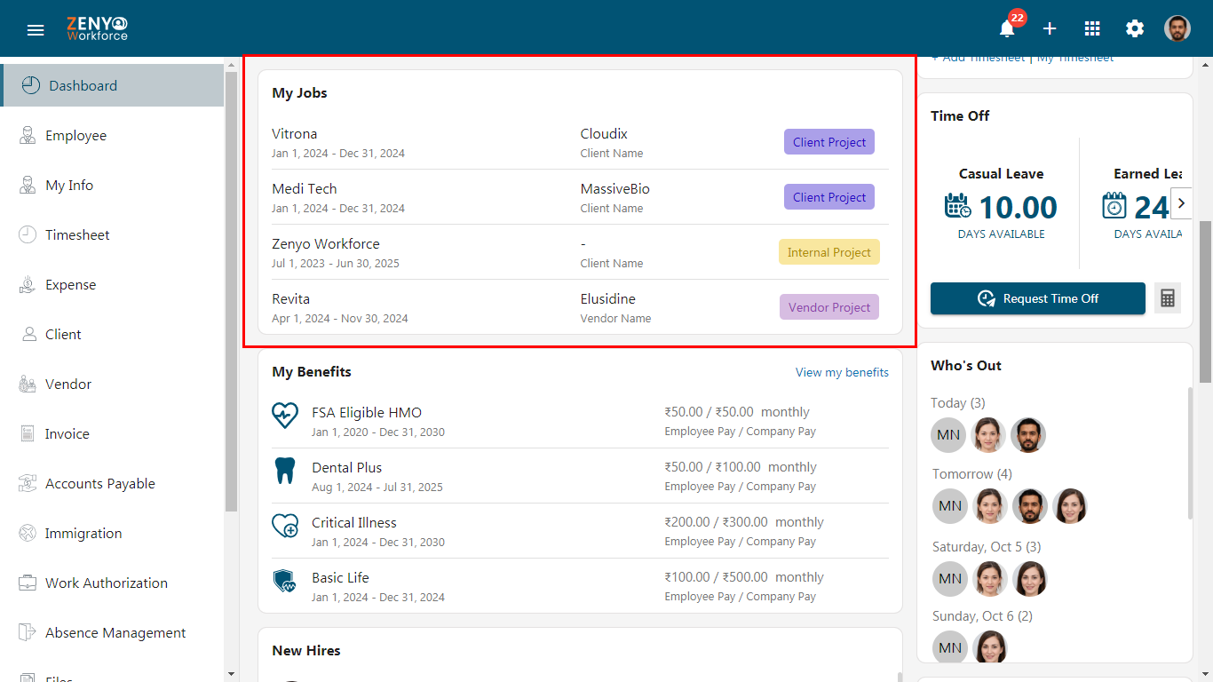The height and width of the screenshot is (682, 1213).
Task: Click the 10.00 casual leave balance
Action: pyautogui.click(x=1018, y=208)
